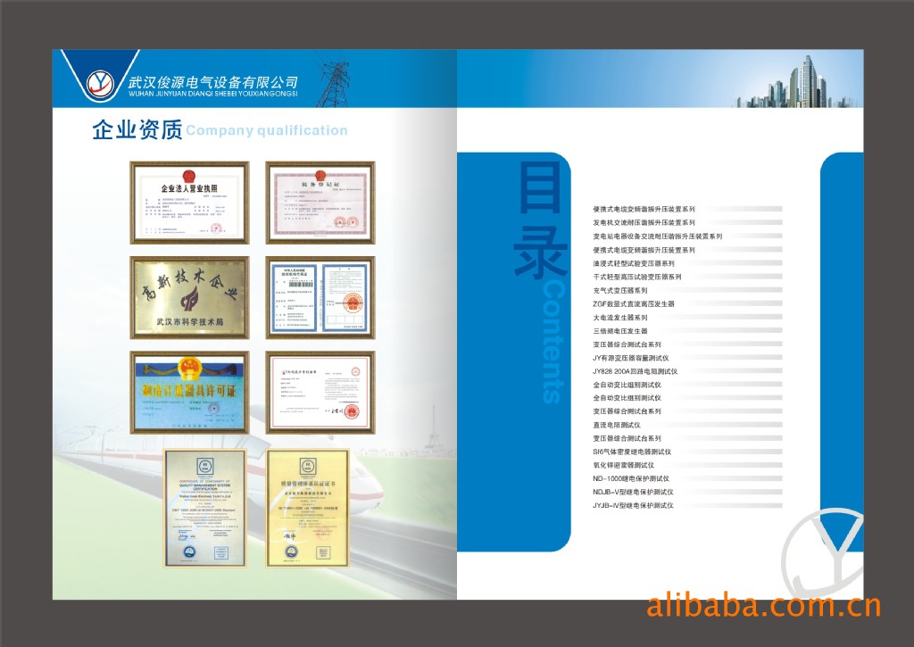
Task: Click company name 武汉俊源电气设备有限公司
Action: (x=212, y=82)
